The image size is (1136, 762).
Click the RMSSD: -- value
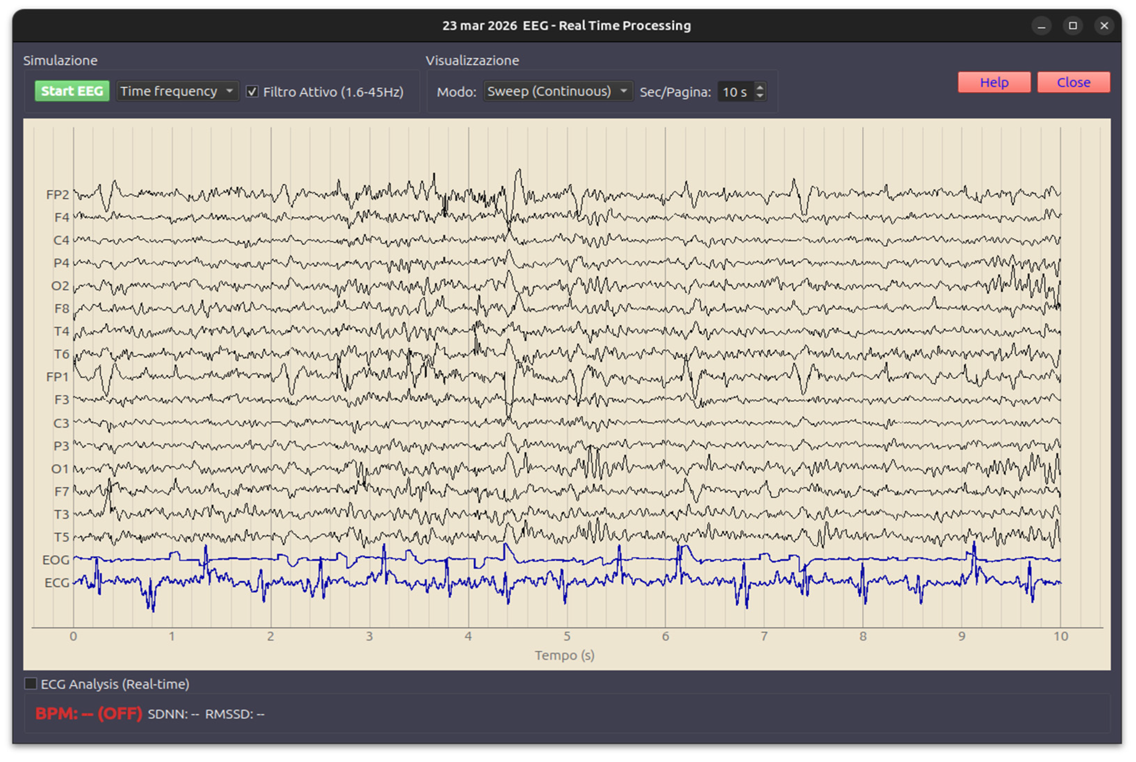pyautogui.click(x=235, y=714)
